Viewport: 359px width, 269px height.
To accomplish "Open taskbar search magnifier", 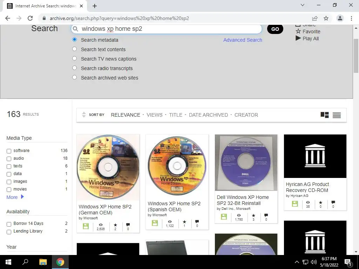I will click(25, 262).
